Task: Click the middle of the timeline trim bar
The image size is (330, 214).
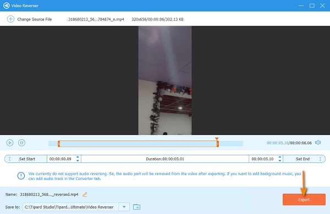Action: [x=138, y=144]
